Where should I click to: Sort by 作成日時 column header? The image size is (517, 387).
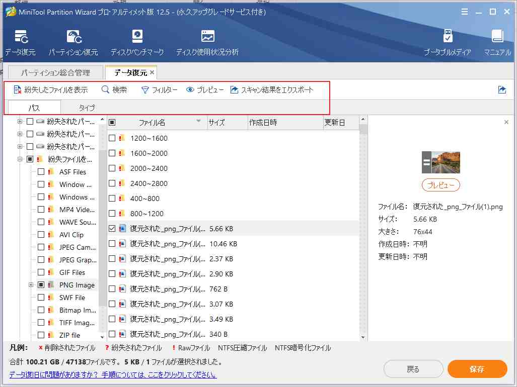pyautogui.click(x=285, y=123)
